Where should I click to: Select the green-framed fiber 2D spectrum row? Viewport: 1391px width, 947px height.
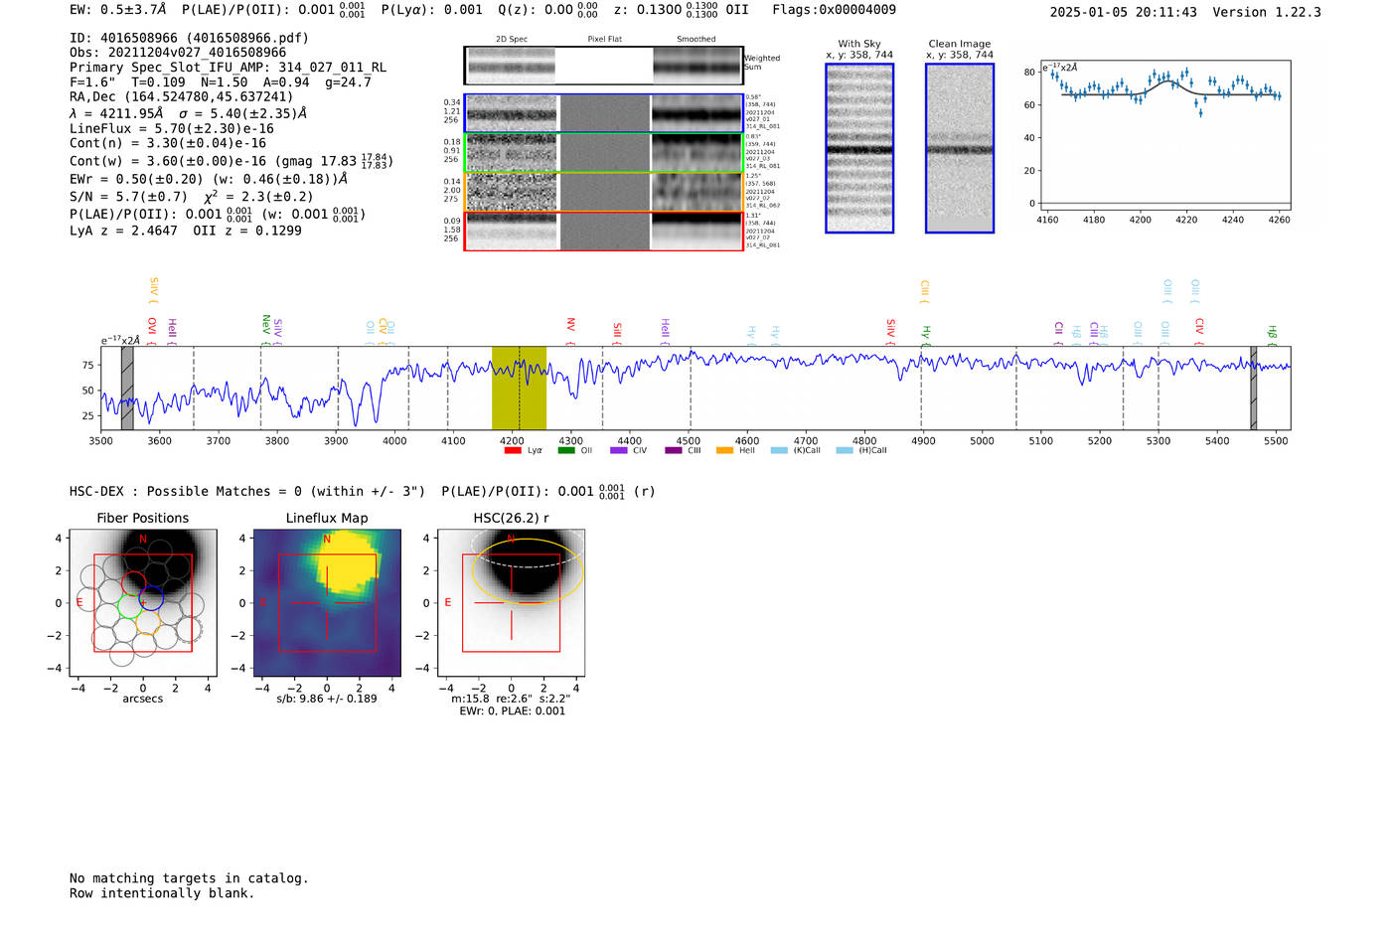[x=603, y=153]
